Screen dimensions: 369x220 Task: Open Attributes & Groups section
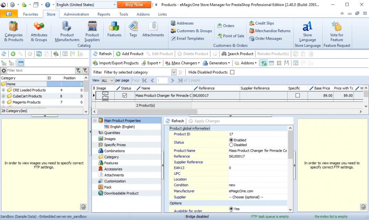click(x=39, y=31)
